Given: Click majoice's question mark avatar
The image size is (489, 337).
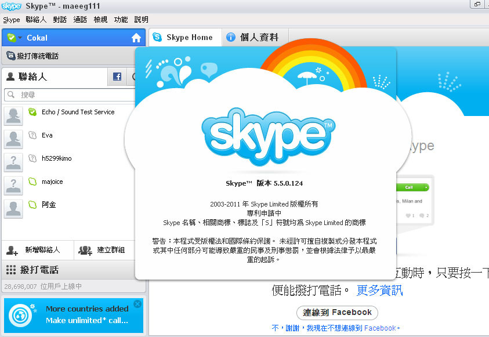Looking at the screenshot, I should tap(13, 186).
